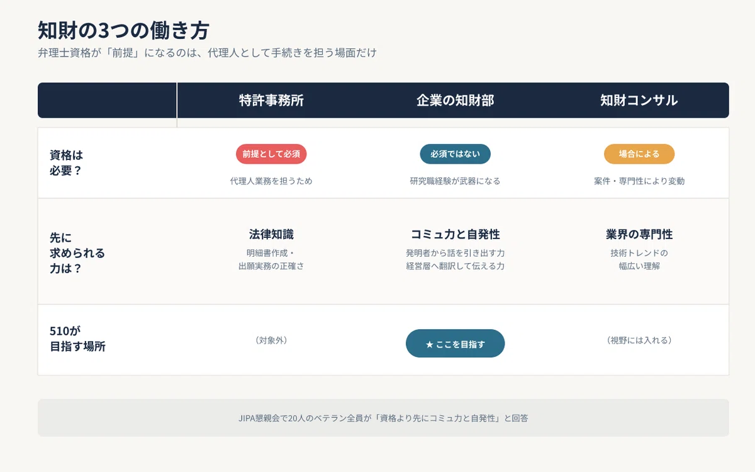Click the orange '場合による' badge
The height and width of the screenshot is (472, 755).
639,154
